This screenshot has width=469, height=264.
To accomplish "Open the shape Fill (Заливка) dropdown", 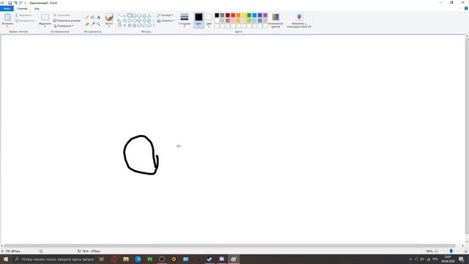I will tap(166, 21).
